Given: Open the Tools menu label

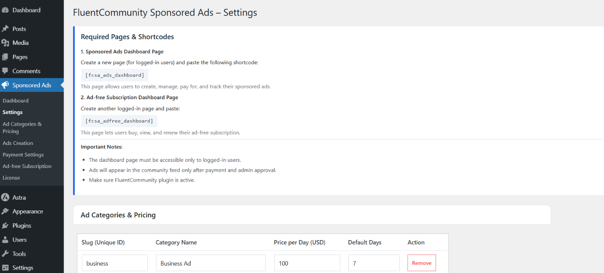Looking at the screenshot, I should [19, 254].
